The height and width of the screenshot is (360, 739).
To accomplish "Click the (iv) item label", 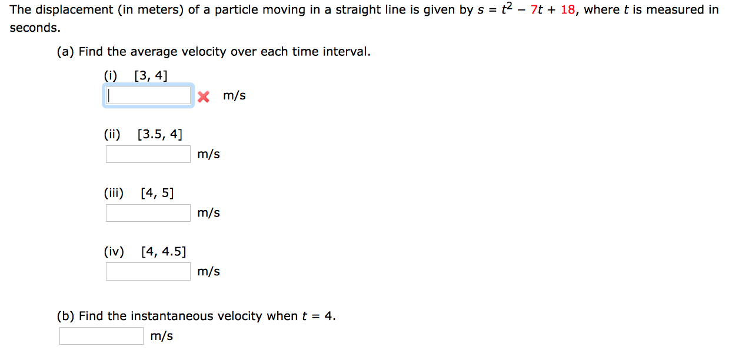I will 114,251.
